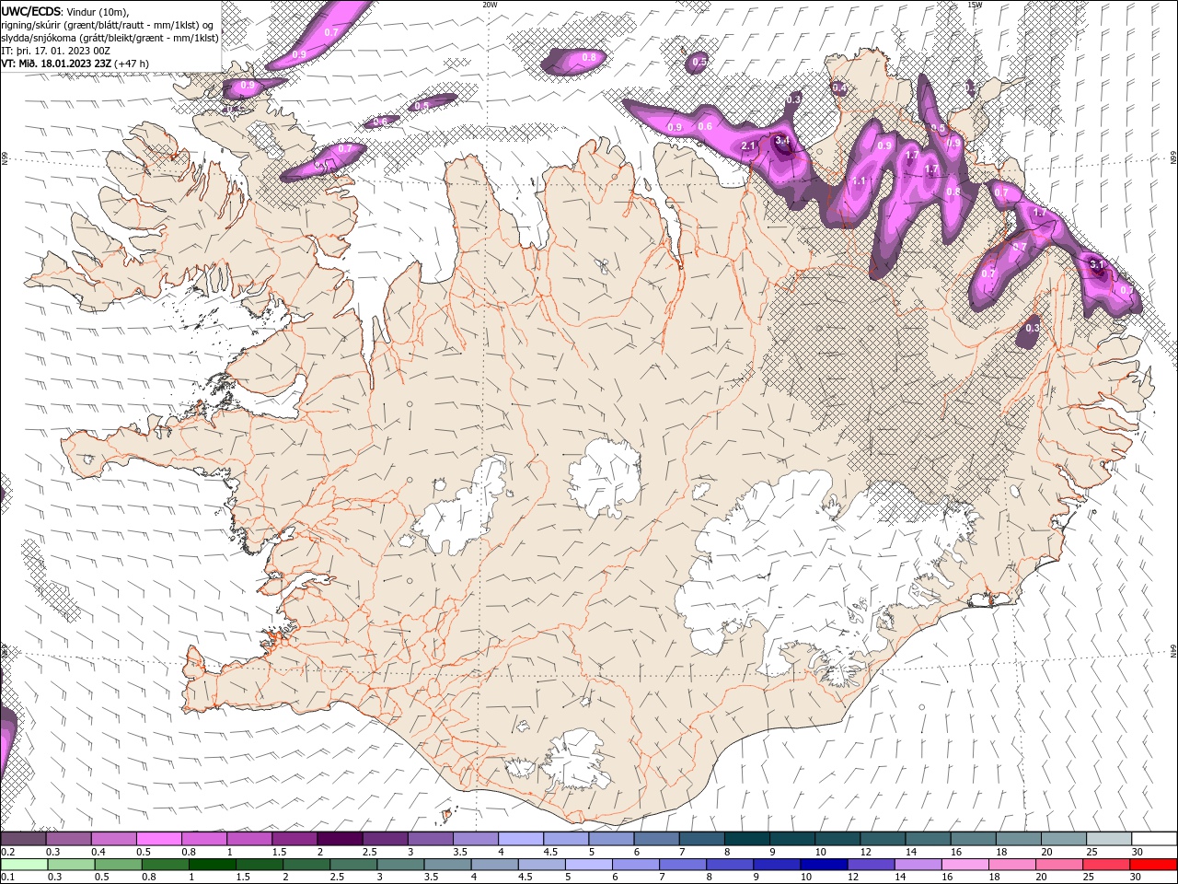1178x884 pixels.
Task: Click the dark teal 8–9 swatch, upper scale
Action: [x=747, y=839]
